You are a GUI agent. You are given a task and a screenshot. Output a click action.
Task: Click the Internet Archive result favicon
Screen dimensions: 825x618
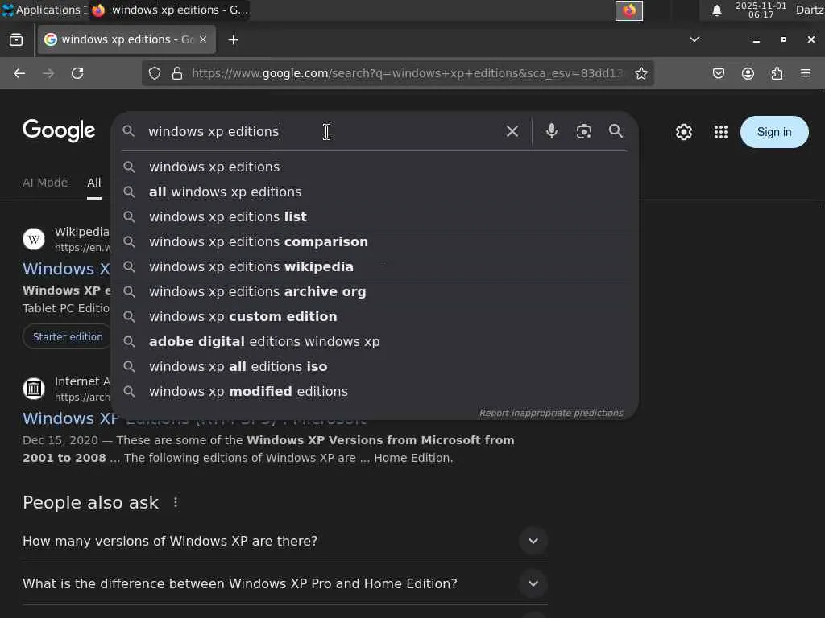(34, 389)
